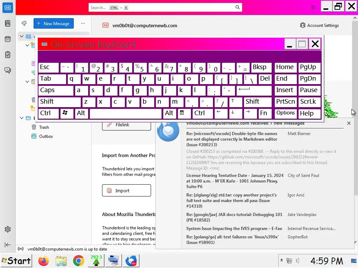Click the down arrow key on keyboard

[236, 113]
